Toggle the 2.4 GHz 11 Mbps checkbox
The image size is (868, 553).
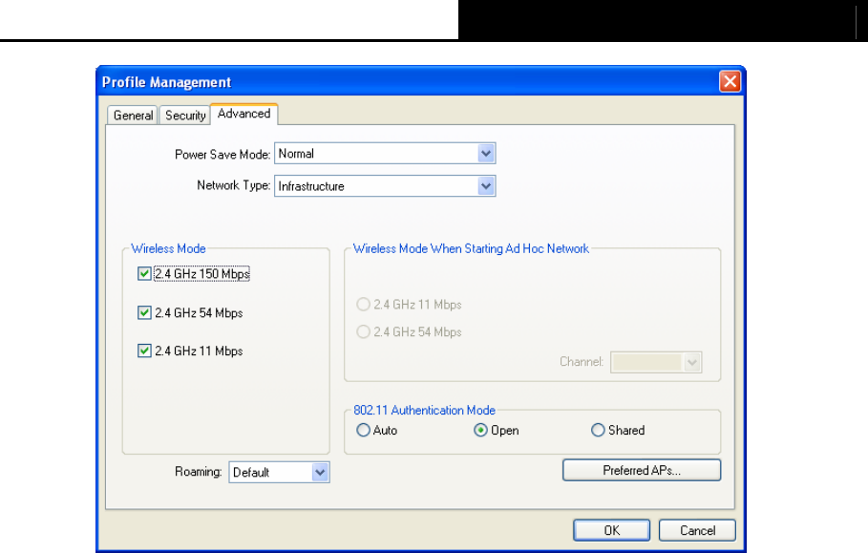[x=144, y=351]
